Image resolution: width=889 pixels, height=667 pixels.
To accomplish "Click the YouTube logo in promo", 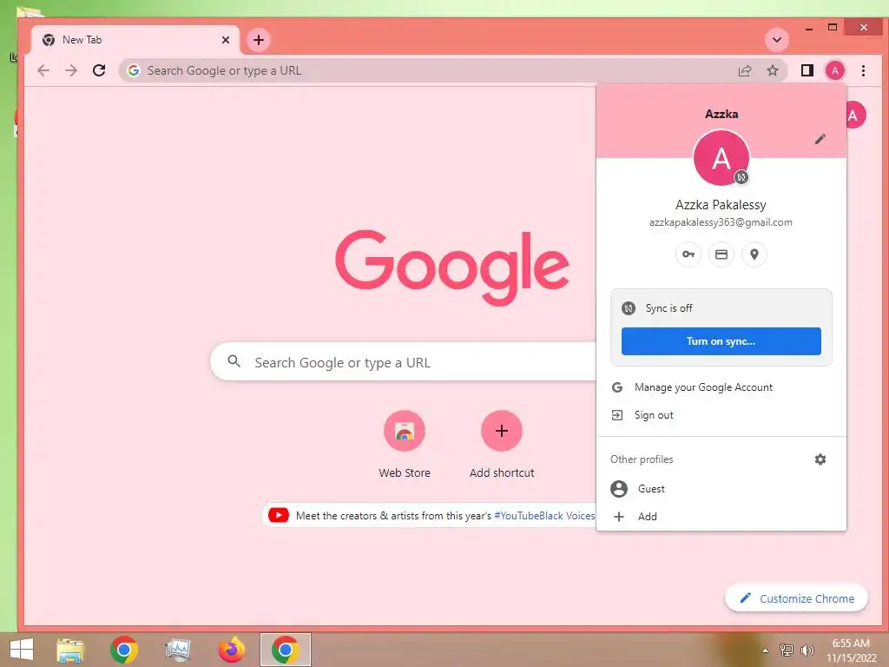I will pos(279,515).
